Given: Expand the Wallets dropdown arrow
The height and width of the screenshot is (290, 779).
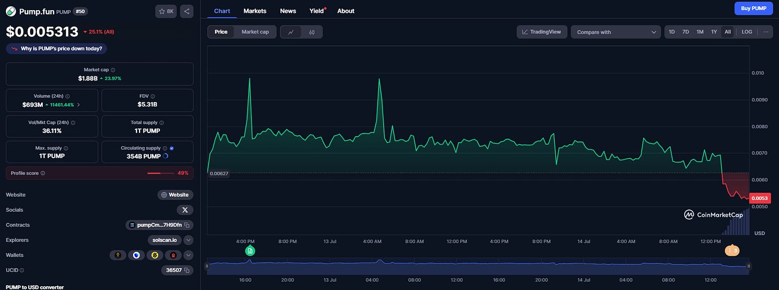Looking at the screenshot, I should point(188,255).
